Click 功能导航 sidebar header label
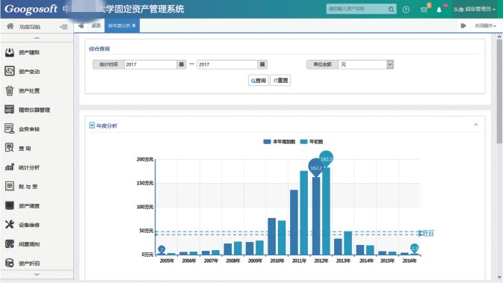Screen dimensions: 503x283 point(29,27)
